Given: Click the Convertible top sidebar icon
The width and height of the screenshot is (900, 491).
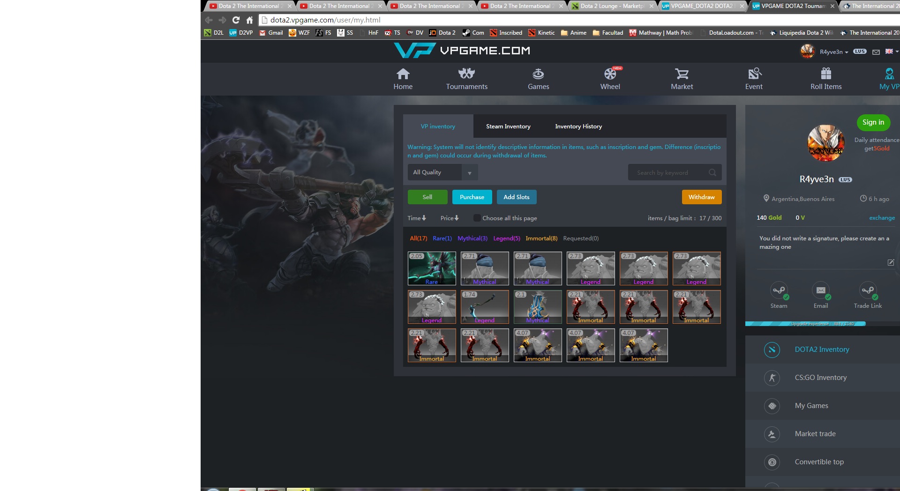Looking at the screenshot, I should coord(772,462).
